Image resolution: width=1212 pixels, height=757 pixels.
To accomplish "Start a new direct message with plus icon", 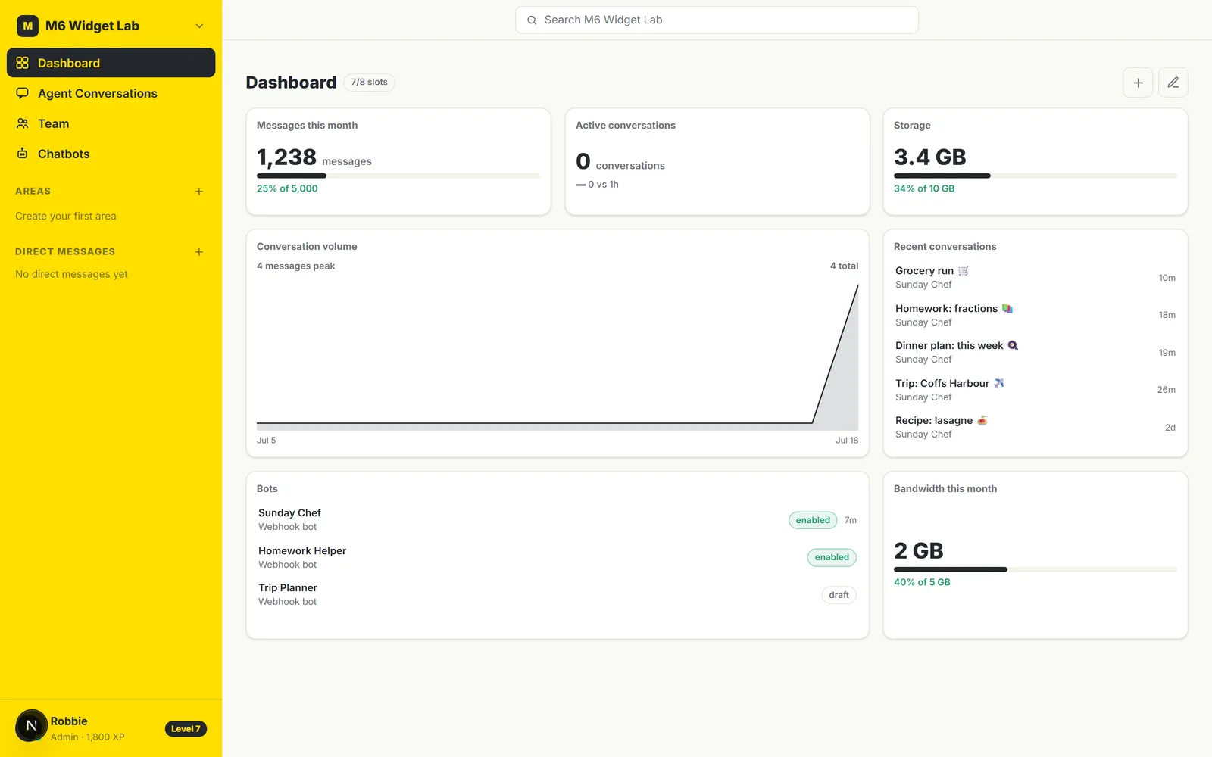I will 199,252.
